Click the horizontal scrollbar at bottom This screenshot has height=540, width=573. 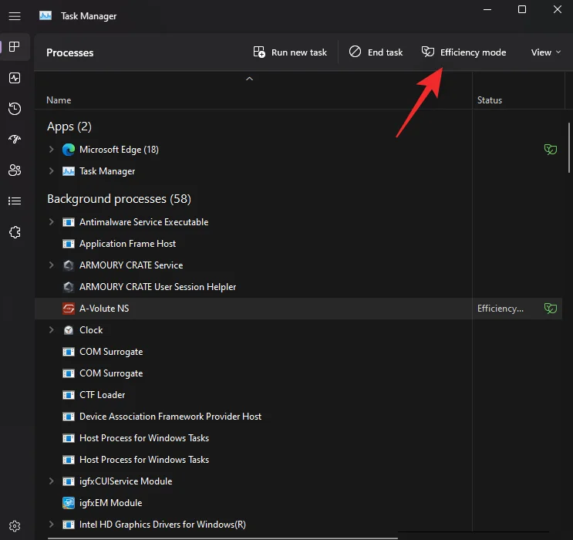[x=222, y=538]
